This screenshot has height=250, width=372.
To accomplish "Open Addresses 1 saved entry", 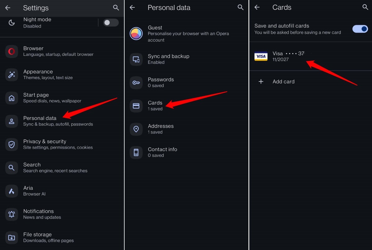I will pos(186,129).
